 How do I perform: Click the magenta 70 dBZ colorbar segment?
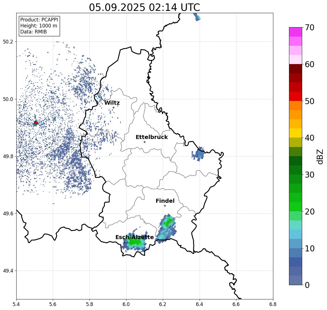pos(296,32)
